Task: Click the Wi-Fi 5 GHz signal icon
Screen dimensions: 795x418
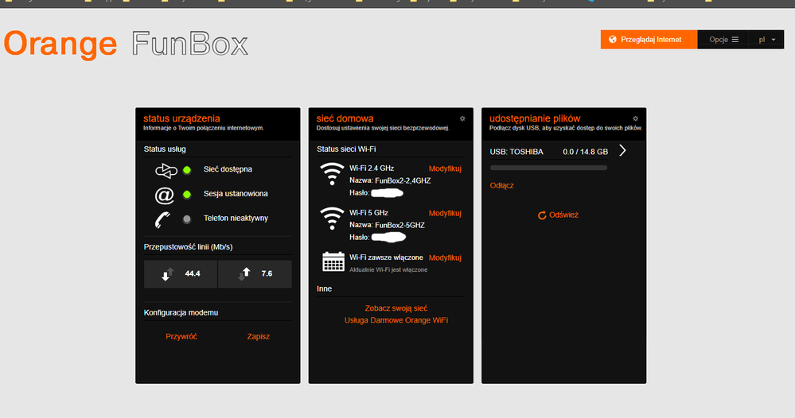Action: tap(331, 219)
